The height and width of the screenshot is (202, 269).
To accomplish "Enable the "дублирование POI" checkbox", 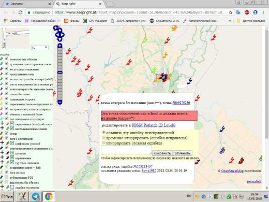I will [7, 177].
